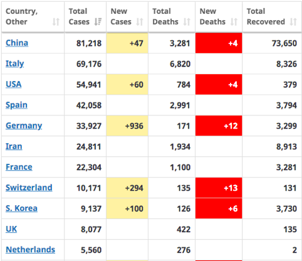302x261 pixels.
Task: Click the Total Recovered header label
Action: 266,16
